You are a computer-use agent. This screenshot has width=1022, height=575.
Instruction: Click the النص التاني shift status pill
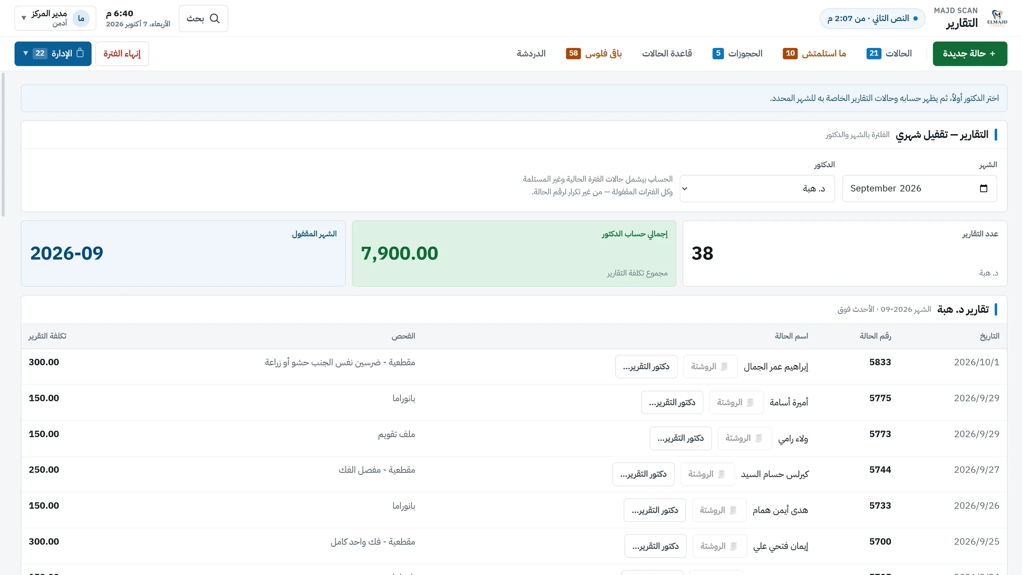click(872, 18)
